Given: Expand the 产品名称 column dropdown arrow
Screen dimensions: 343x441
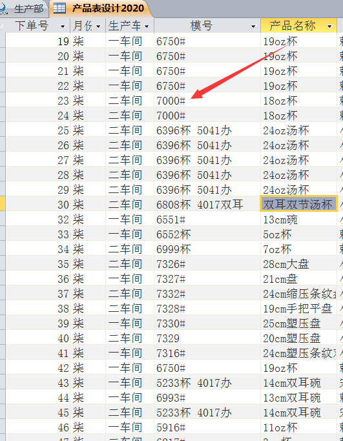Looking at the screenshot, I should 329,26.
